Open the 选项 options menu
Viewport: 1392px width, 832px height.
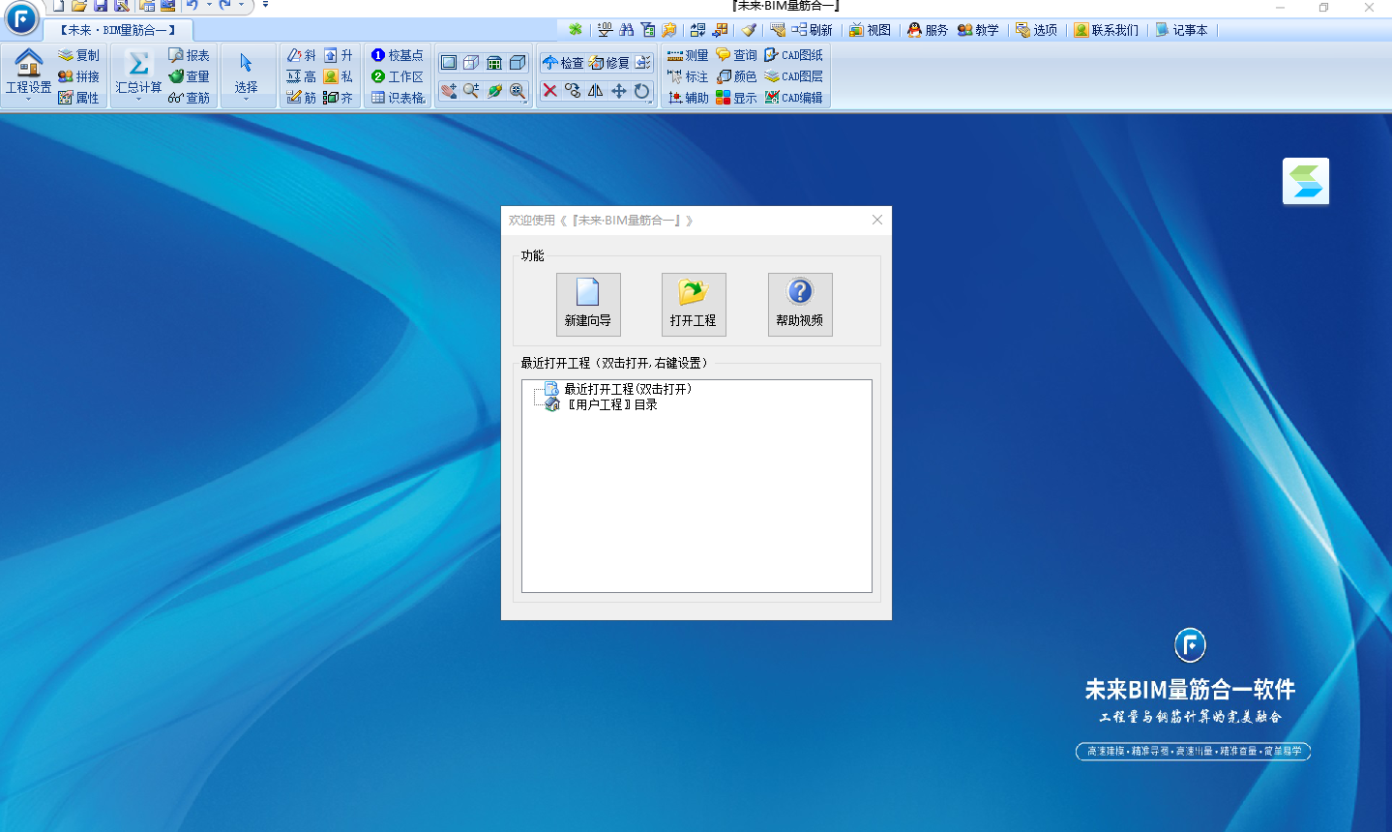click(x=1036, y=30)
